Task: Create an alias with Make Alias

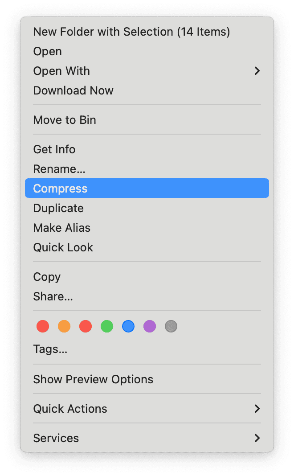Action: point(61,228)
